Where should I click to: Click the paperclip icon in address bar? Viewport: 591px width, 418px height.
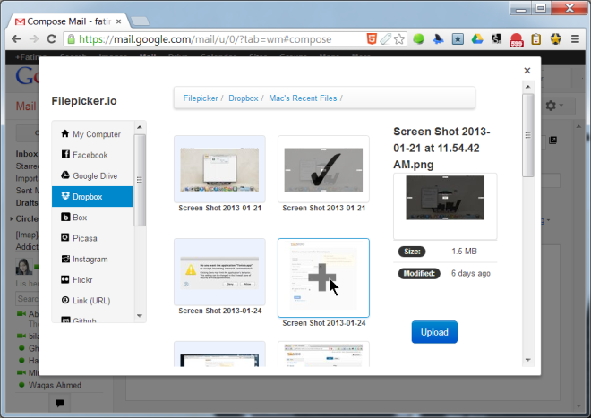385,38
